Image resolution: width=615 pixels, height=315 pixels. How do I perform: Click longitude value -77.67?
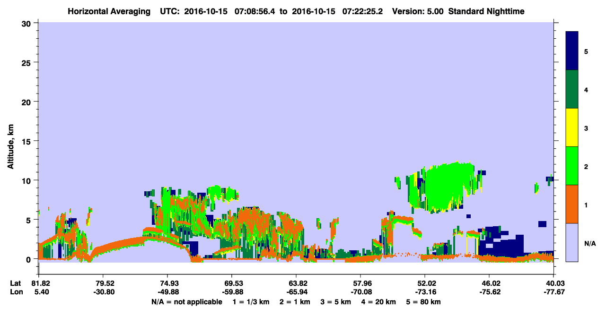point(553,292)
